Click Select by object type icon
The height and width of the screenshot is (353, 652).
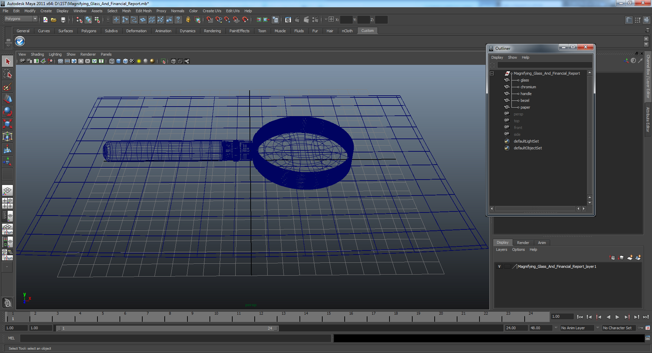coord(88,20)
